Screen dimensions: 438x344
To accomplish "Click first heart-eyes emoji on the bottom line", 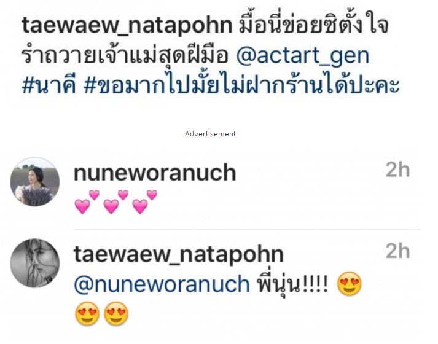I will 87,313.
